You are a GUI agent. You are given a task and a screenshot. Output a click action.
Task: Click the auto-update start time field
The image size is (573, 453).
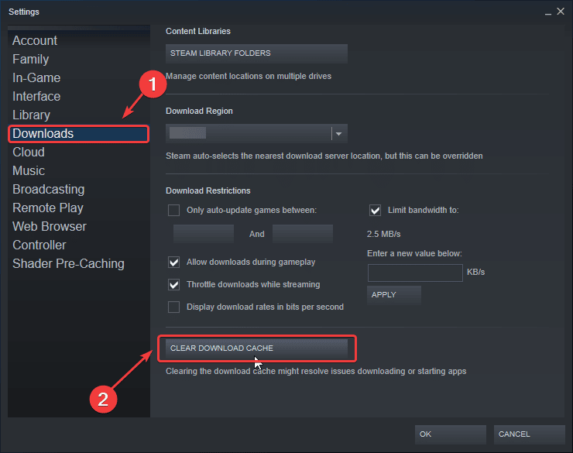click(203, 234)
